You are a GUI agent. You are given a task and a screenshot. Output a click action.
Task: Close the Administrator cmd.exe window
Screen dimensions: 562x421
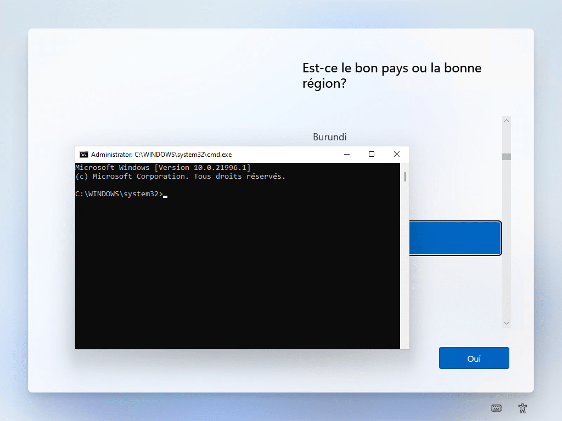(397, 155)
